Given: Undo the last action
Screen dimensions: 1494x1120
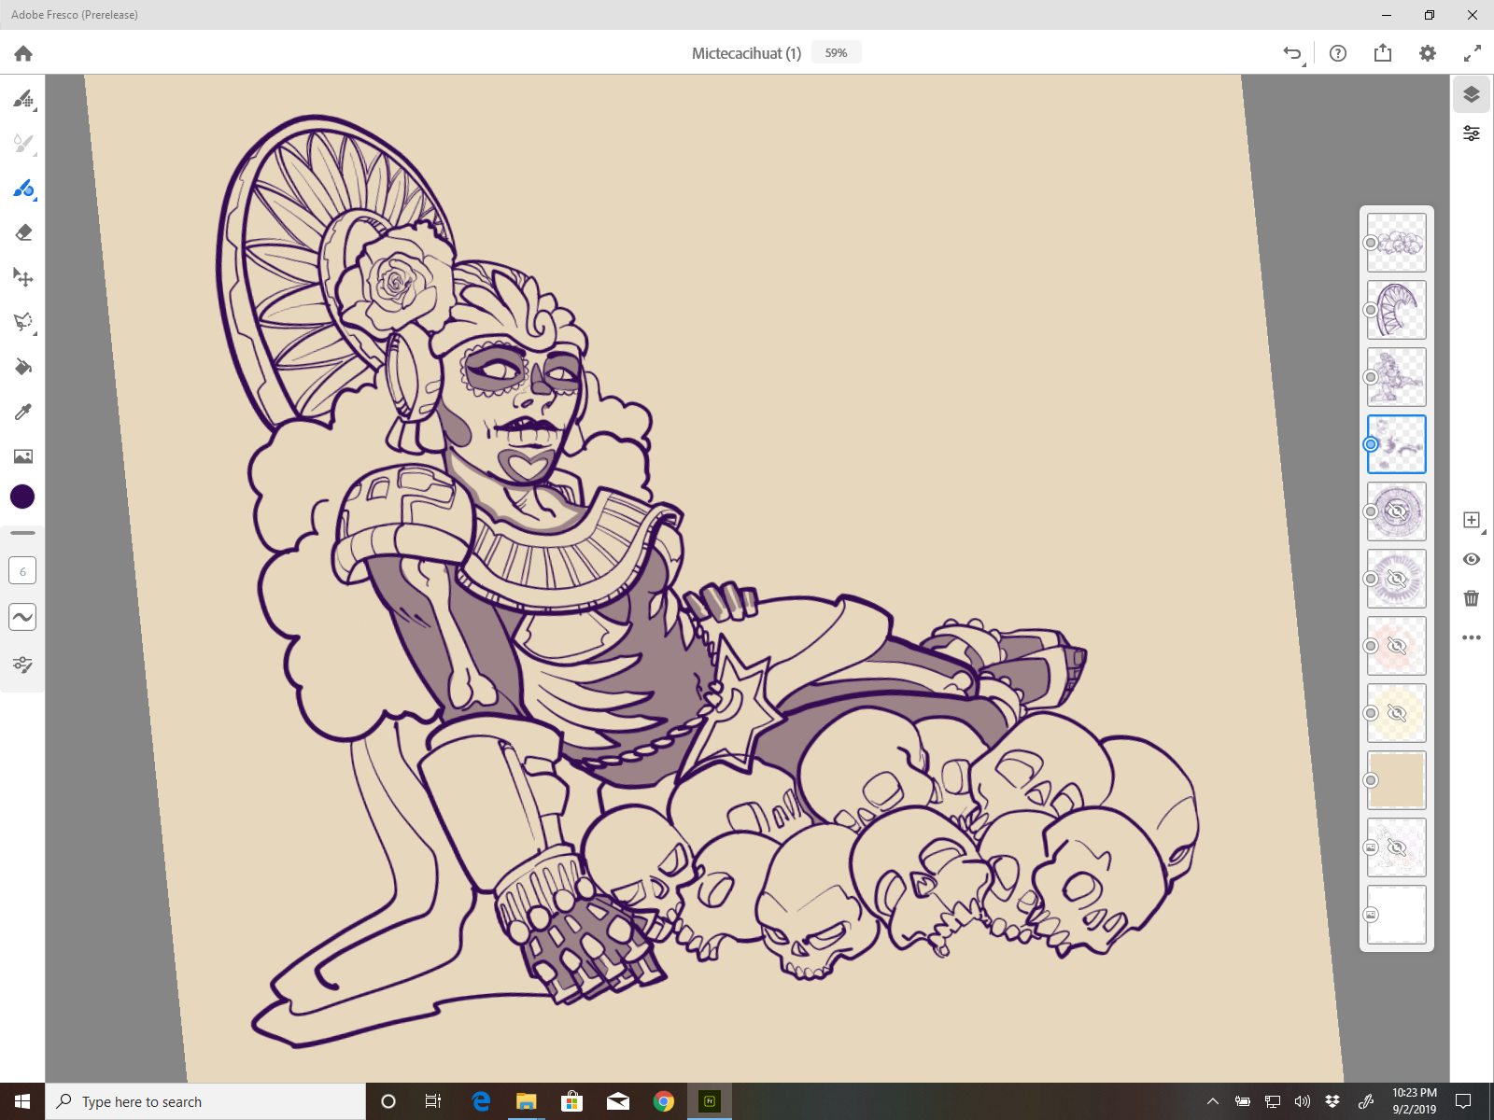Looking at the screenshot, I should pyautogui.click(x=1292, y=53).
